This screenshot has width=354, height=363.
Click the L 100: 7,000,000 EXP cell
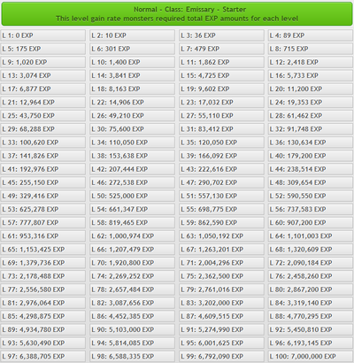311,357
